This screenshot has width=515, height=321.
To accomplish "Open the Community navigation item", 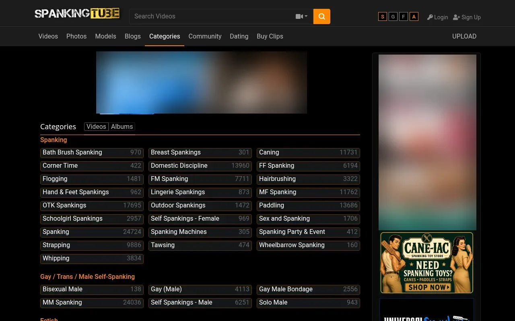I will (205, 36).
